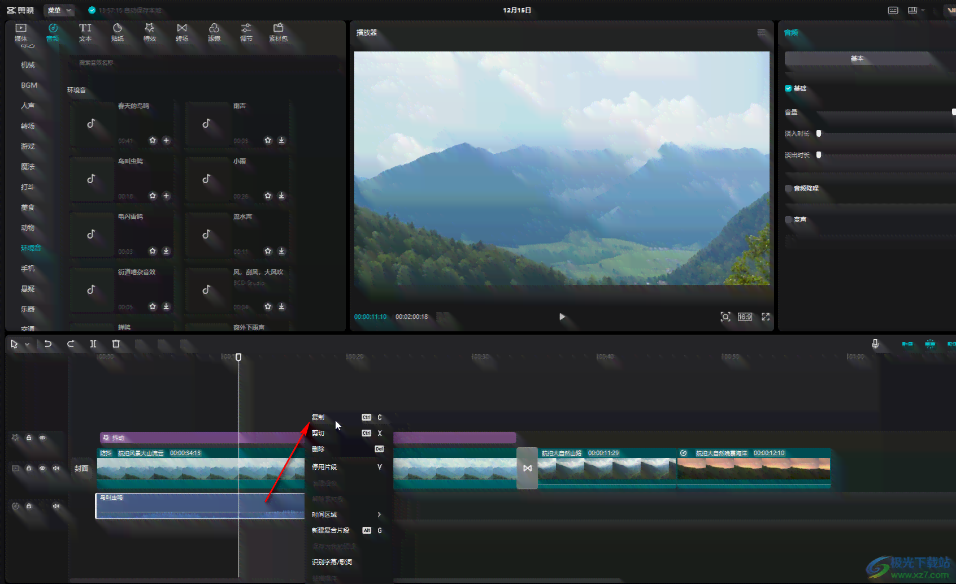The height and width of the screenshot is (584, 956).
Task: Click the layout icon in title bar
Action: click(912, 10)
